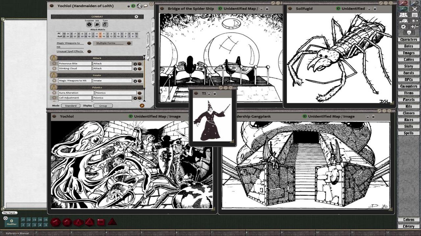Screen dimensions: 421x236
Task: Open the Tokens panel
Action: pos(409,220)
